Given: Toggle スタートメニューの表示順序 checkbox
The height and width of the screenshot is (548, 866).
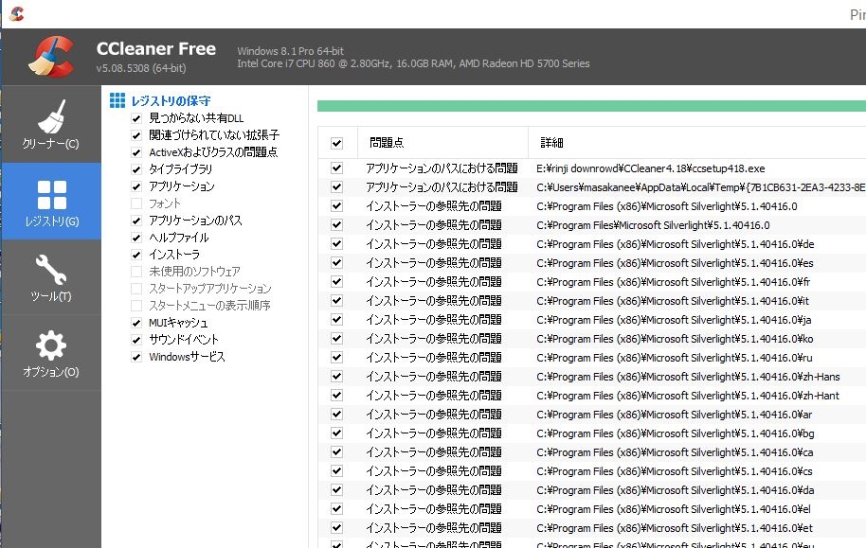Looking at the screenshot, I should [x=136, y=306].
